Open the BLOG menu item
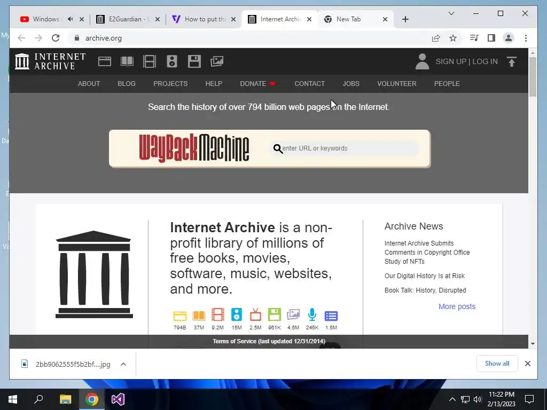This screenshot has height=410, width=547. (x=127, y=84)
